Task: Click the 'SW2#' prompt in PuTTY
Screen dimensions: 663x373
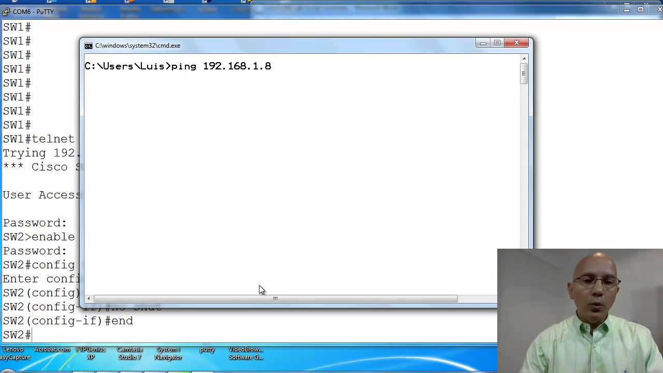Action: pyautogui.click(x=17, y=335)
